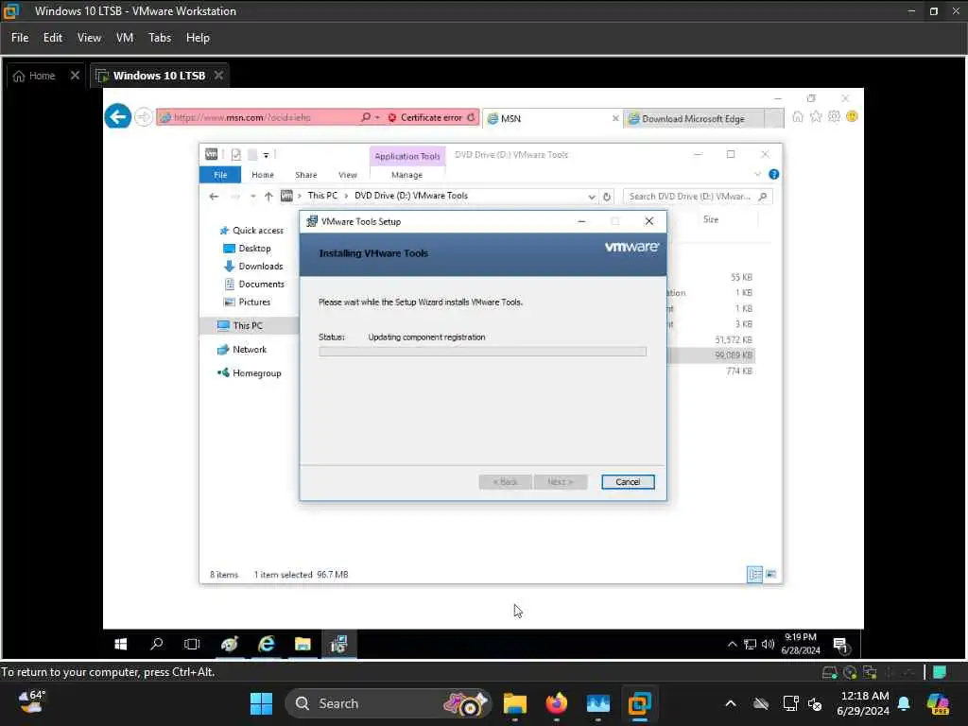Open the Share ribbon tab in File Explorer

pyautogui.click(x=305, y=175)
